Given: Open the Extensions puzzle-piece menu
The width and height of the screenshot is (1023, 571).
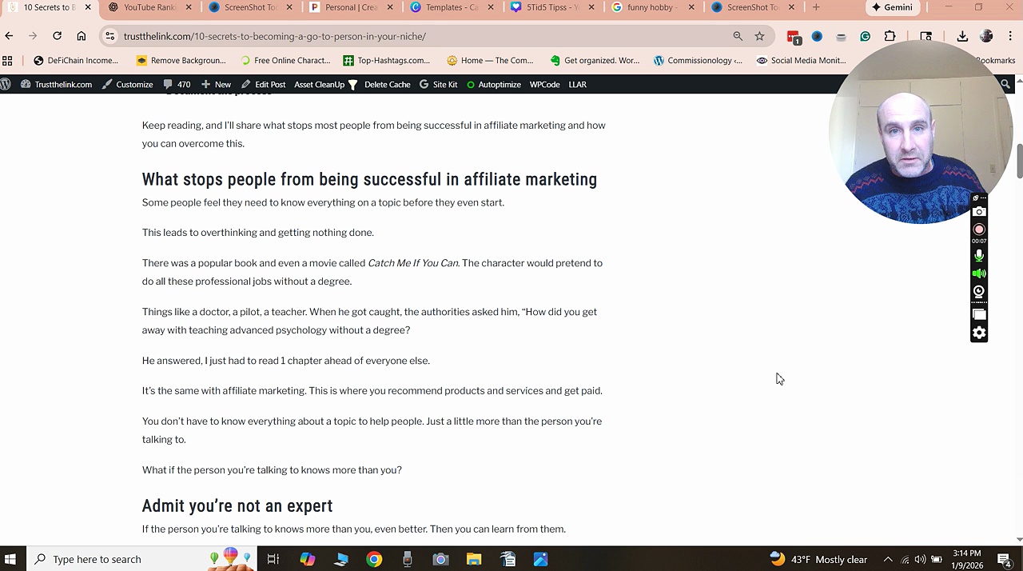Looking at the screenshot, I should tap(890, 36).
